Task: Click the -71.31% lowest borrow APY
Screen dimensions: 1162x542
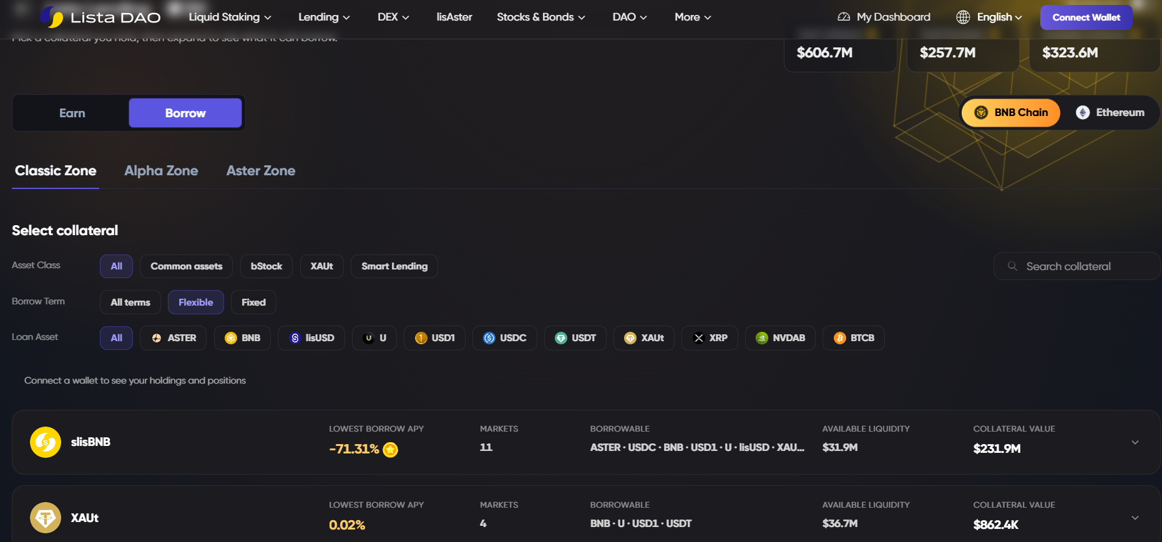Action: (354, 449)
